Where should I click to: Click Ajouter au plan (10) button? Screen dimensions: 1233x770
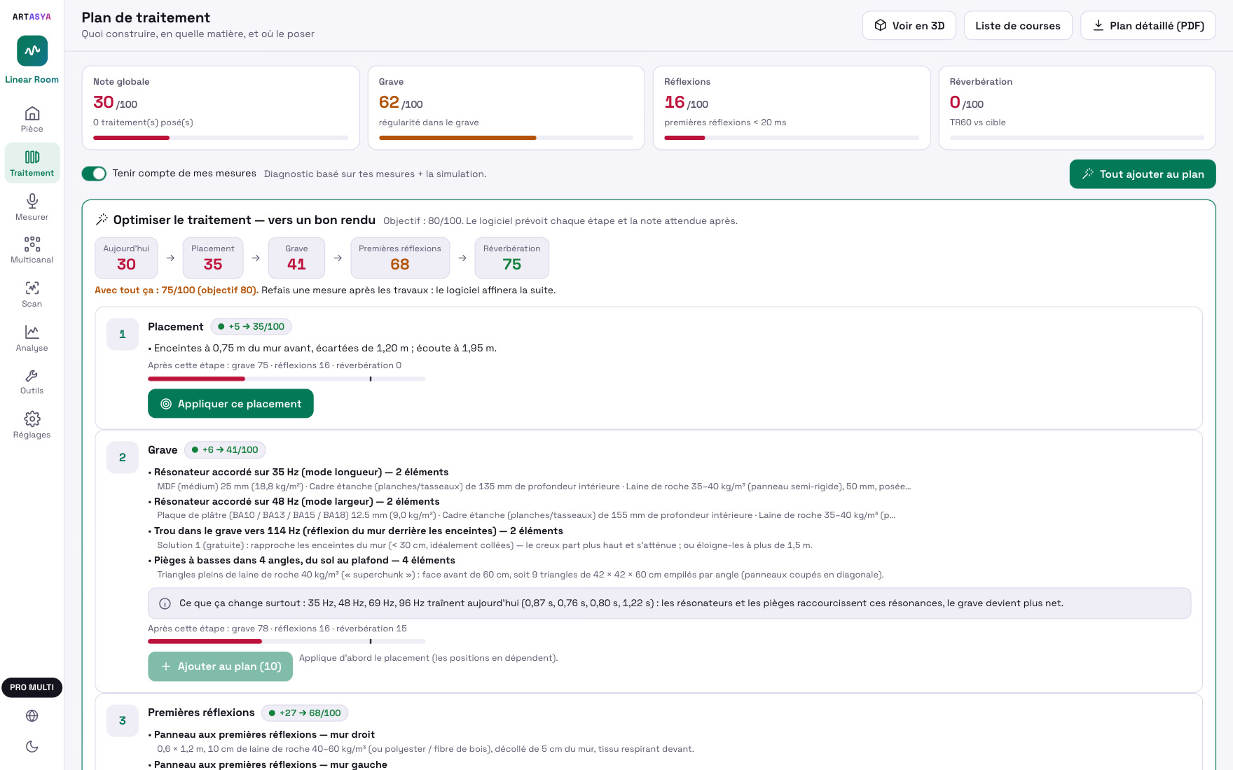220,666
